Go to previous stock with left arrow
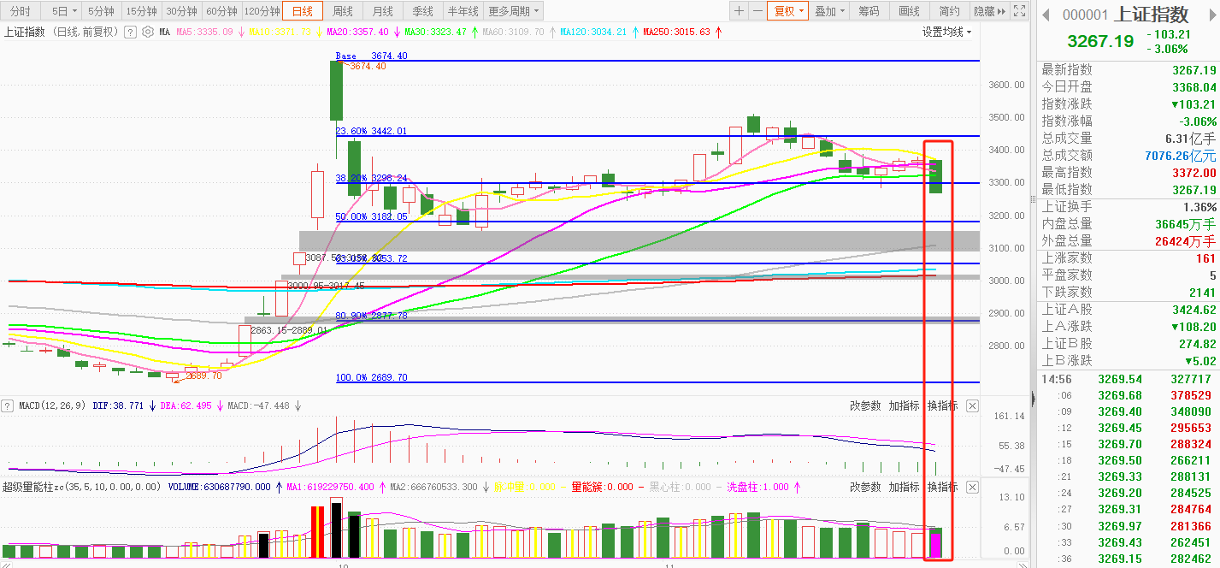 1045,15
